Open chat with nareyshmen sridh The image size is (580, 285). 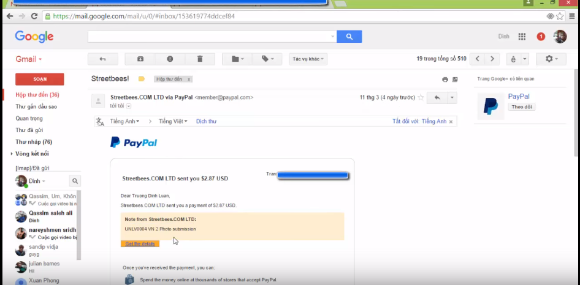pos(45,233)
